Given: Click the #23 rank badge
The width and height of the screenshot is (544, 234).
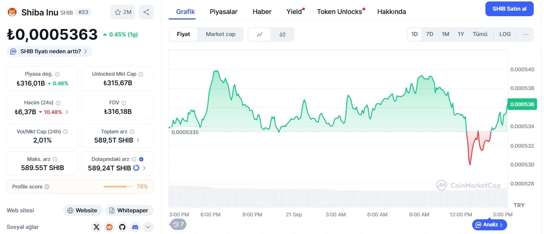Looking at the screenshot, I should click(x=83, y=12).
